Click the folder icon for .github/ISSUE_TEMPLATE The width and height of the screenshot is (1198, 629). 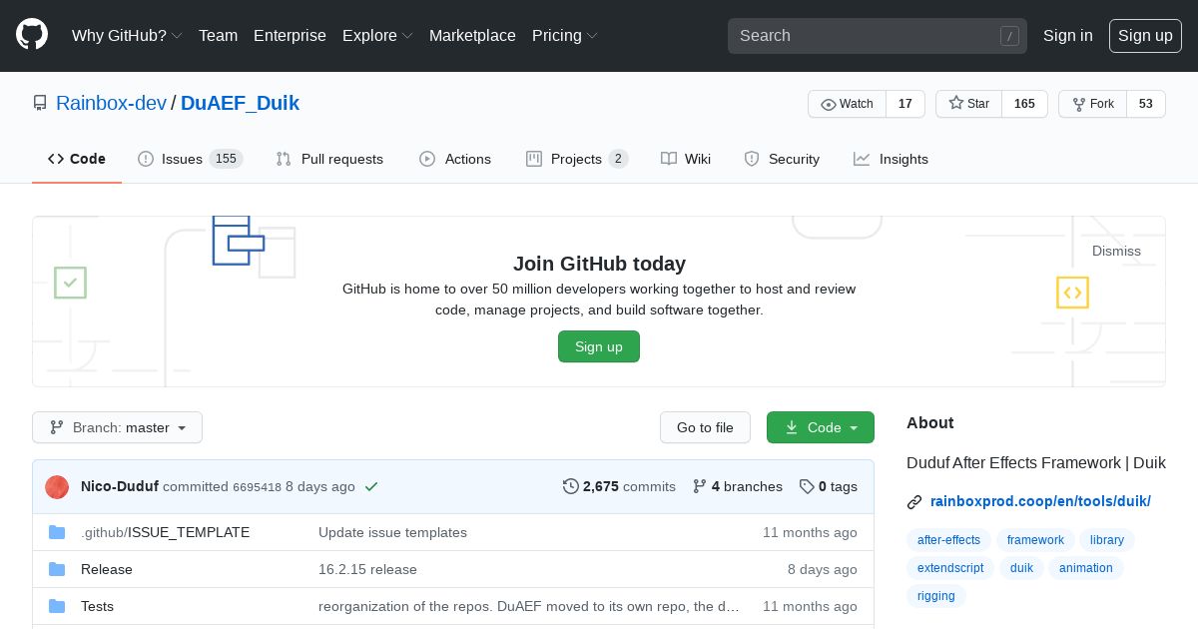pos(57,532)
